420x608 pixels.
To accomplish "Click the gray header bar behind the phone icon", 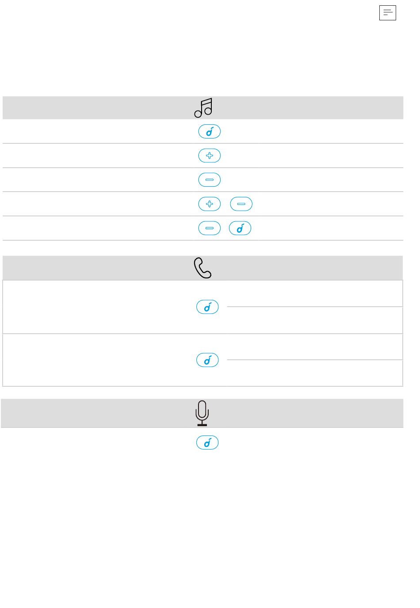I will pyautogui.click(x=88, y=268).
